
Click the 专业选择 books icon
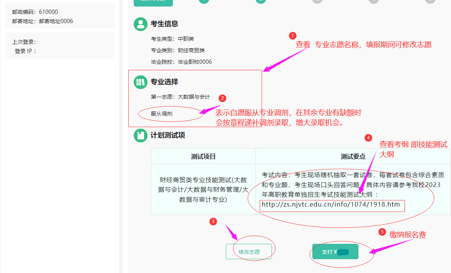(x=141, y=82)
